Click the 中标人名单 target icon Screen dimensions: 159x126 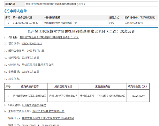click(x=7, y=11)
